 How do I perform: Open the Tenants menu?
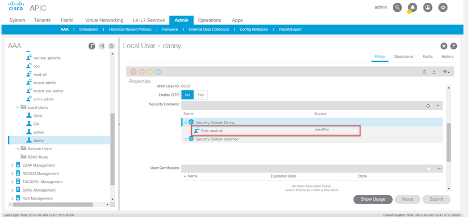point(42,20)
